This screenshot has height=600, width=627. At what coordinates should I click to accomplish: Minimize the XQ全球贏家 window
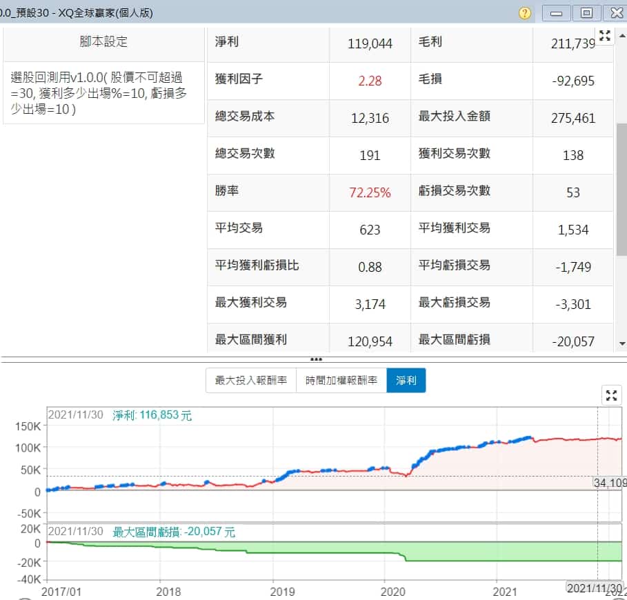pos(557,13)
